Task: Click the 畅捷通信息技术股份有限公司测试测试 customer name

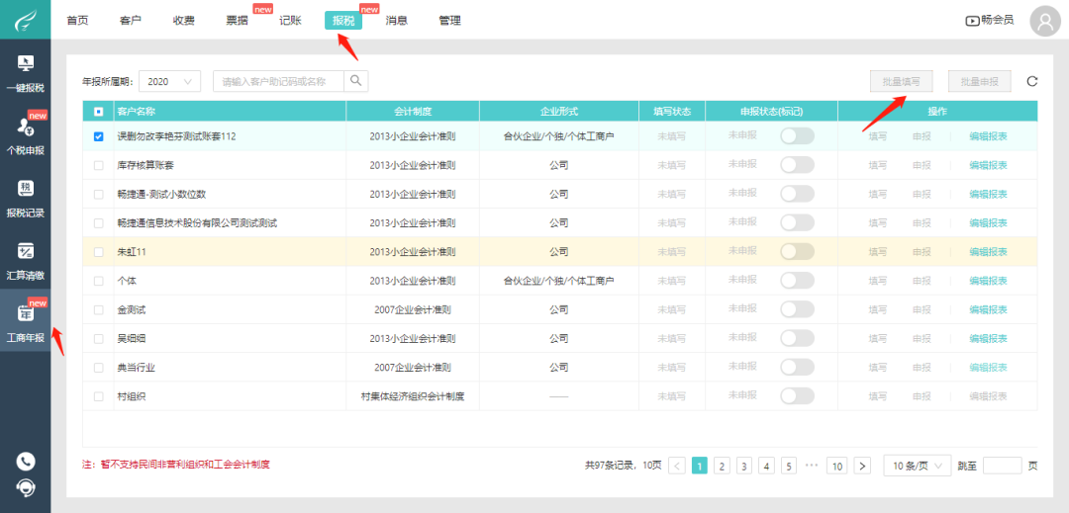Action: tap(197, 223)
